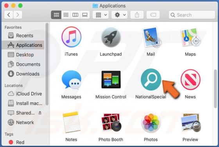Select Applications in the sidebar
This screenshot has height=147, width=219.
23,45
